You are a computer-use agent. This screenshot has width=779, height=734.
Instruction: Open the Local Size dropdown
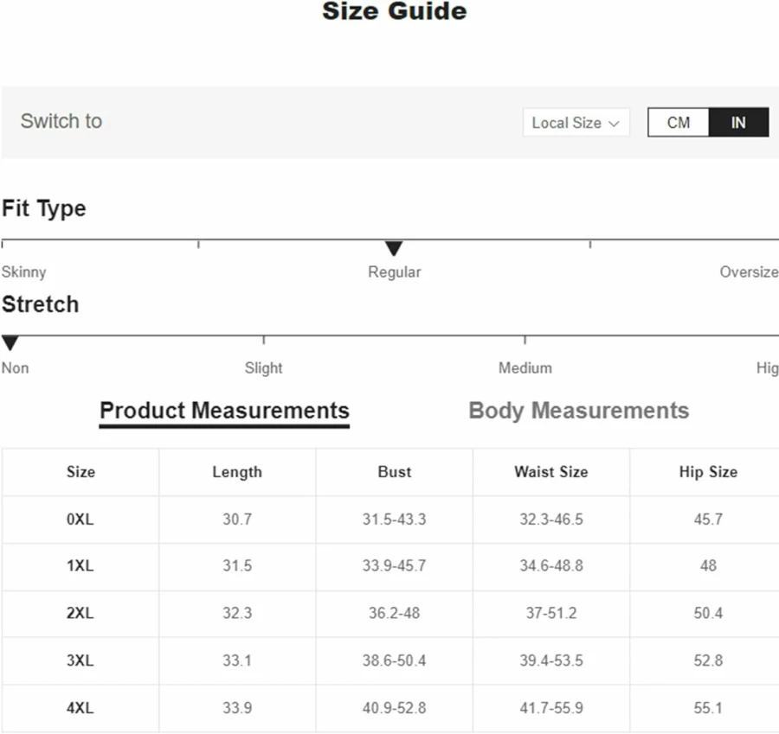coord(576,123)
